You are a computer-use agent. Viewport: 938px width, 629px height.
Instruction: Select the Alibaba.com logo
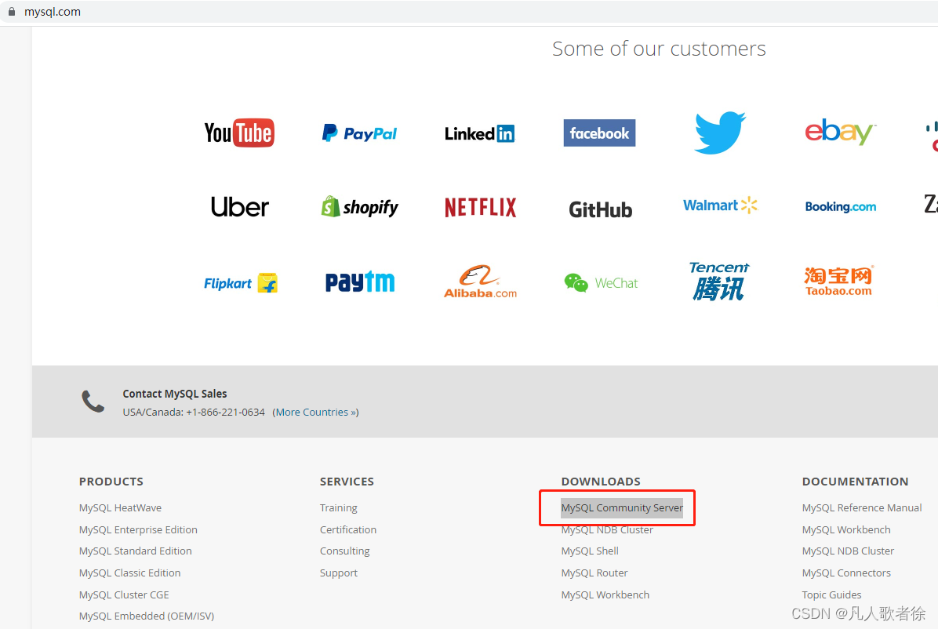(480, 282)
